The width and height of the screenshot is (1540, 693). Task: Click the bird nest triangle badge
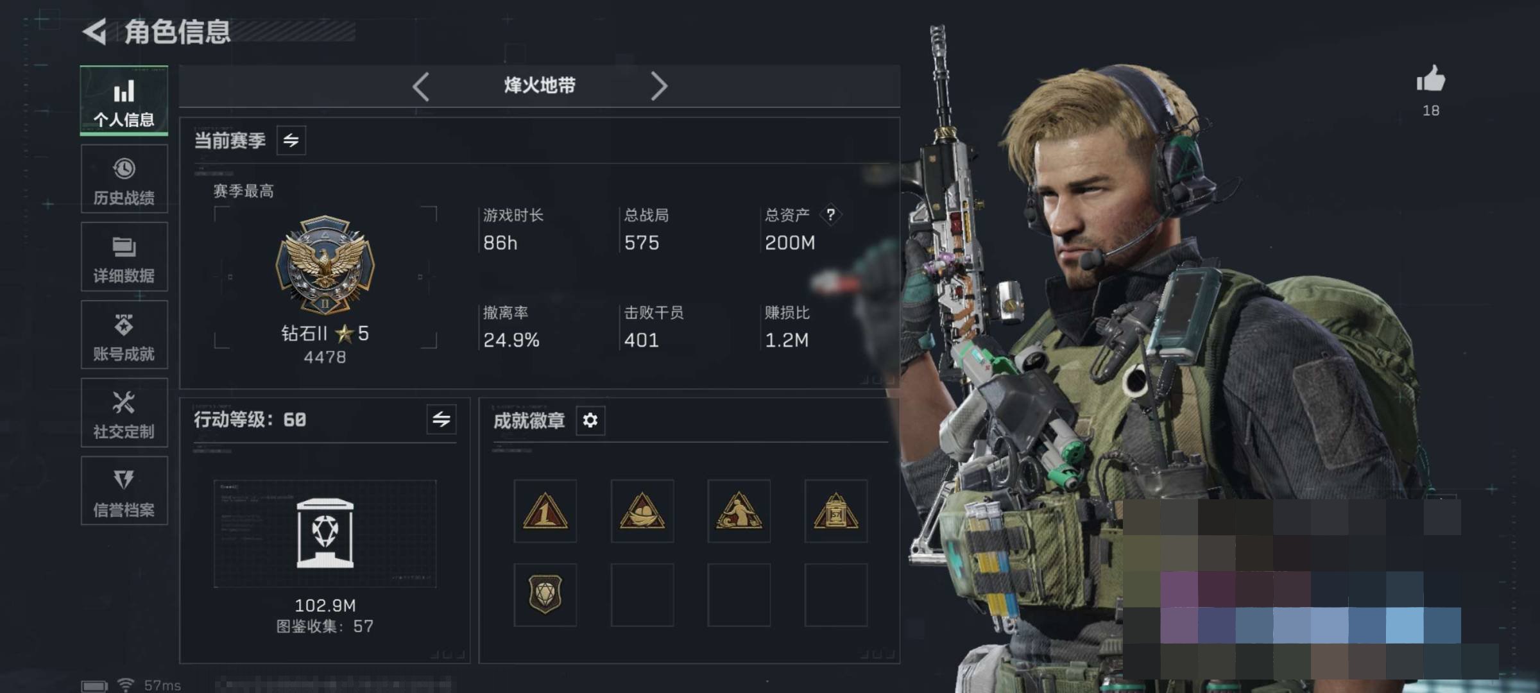(642, 511)
